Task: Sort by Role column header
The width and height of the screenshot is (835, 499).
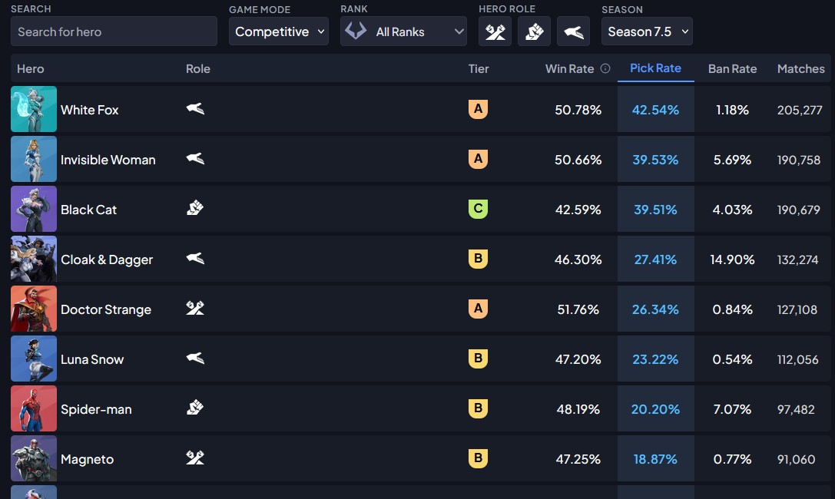Action: [x=198, y=68]
